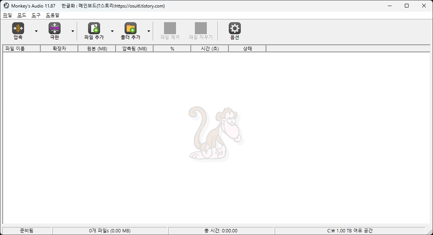Sort by 파일 이름 column header
This screenshot has height=235, width=433.
[21, 49]
